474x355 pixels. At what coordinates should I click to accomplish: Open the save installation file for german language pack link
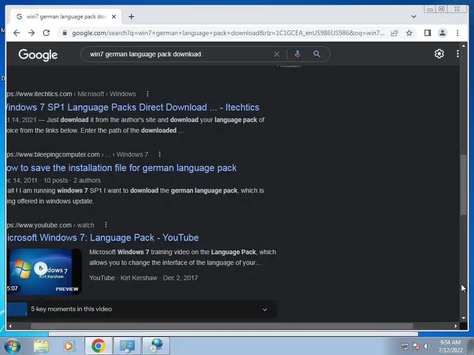(x=121, y=168)
